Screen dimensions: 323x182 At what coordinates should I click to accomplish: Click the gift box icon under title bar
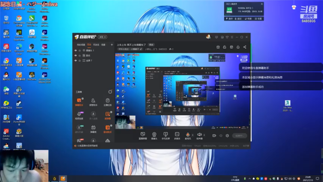click(218, 47)
